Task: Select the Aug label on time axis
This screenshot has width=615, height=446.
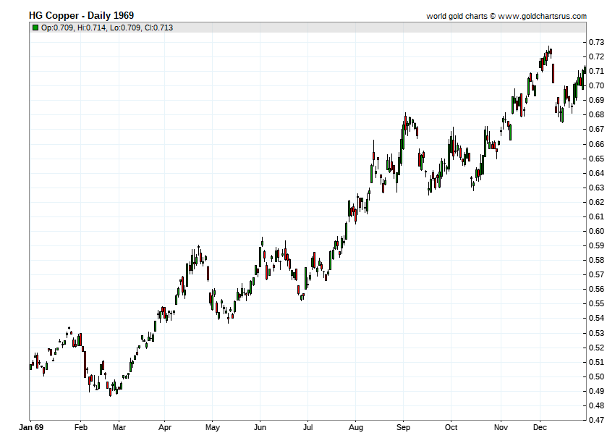Action: (355, 426)
